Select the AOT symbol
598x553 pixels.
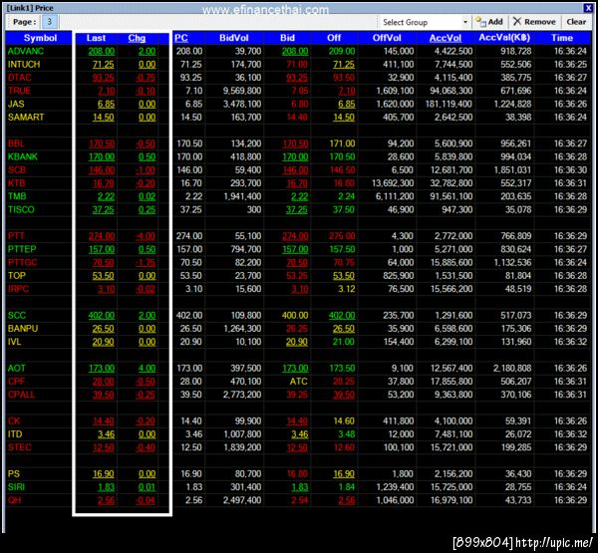16,369
